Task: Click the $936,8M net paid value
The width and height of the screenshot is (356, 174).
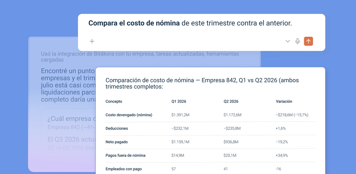Action: (x=231, y=142)
